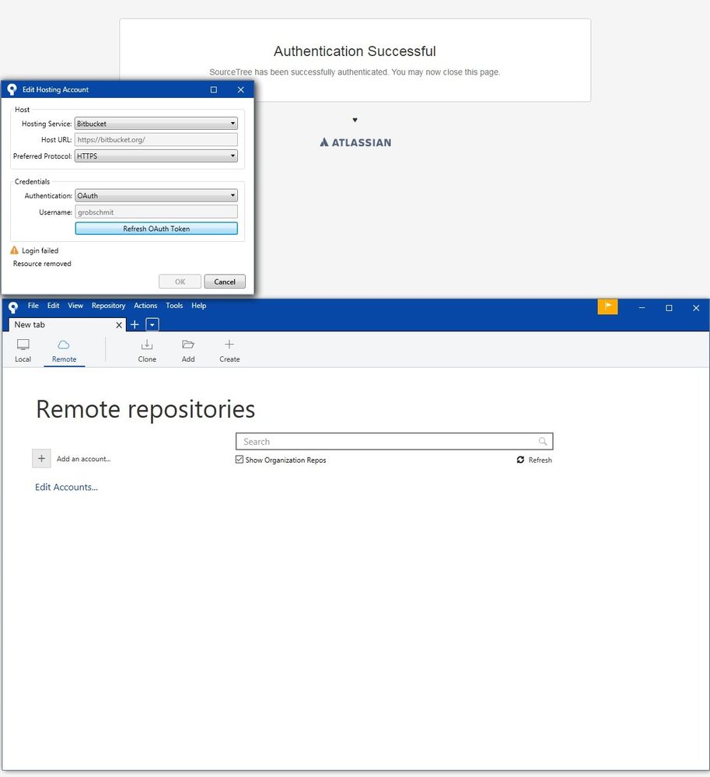
Task: Open the File menu
Action: click(x=33, y=306)
